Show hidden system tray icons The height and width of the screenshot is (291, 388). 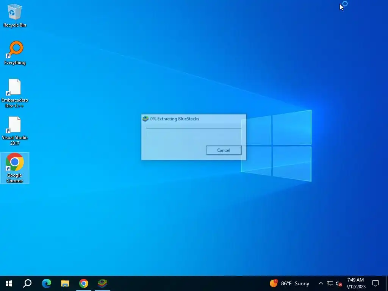coord(321,283)
